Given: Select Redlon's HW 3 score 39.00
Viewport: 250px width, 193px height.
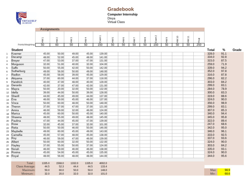Looking at the screenshot, I should tap(75, 75).
